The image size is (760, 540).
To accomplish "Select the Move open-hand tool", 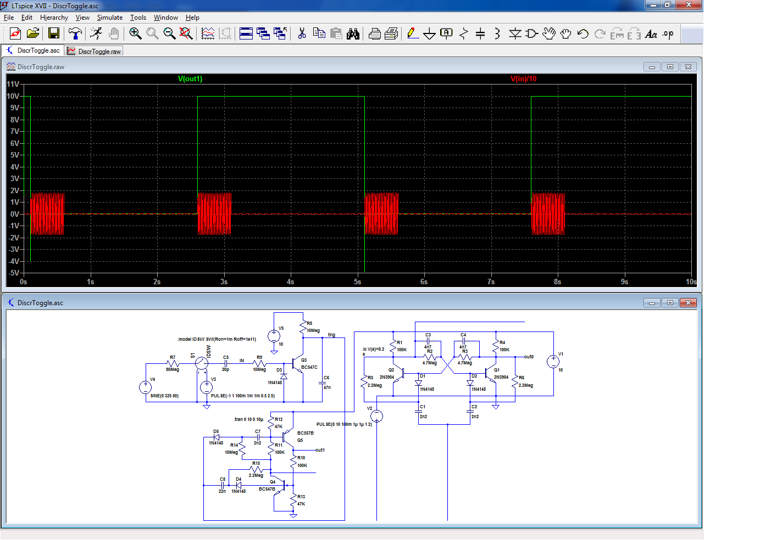I will [549, 33].
